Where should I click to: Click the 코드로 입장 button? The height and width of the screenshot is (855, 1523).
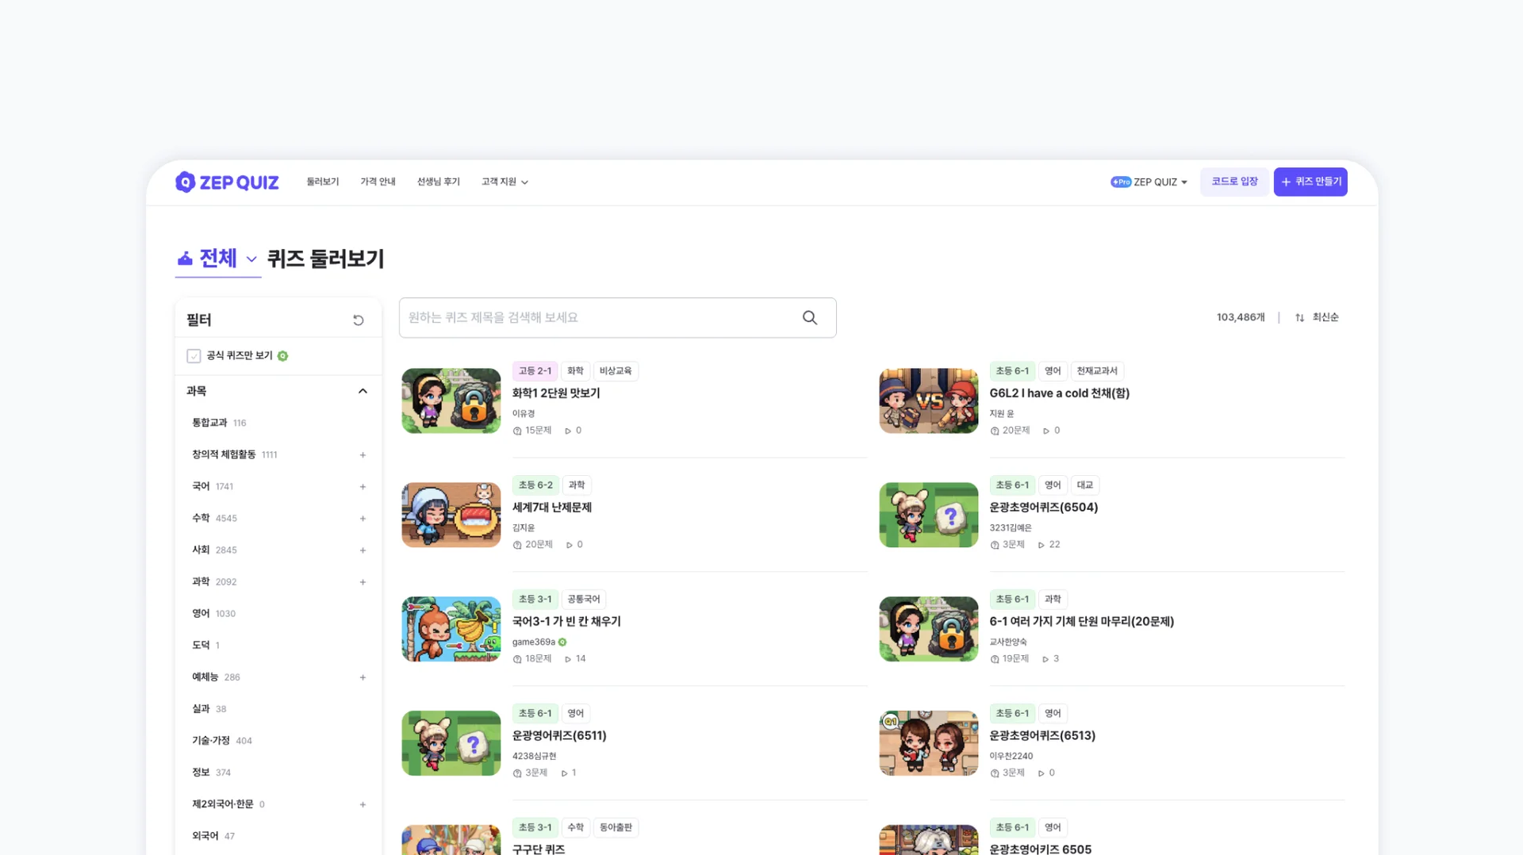[1234, 182]
